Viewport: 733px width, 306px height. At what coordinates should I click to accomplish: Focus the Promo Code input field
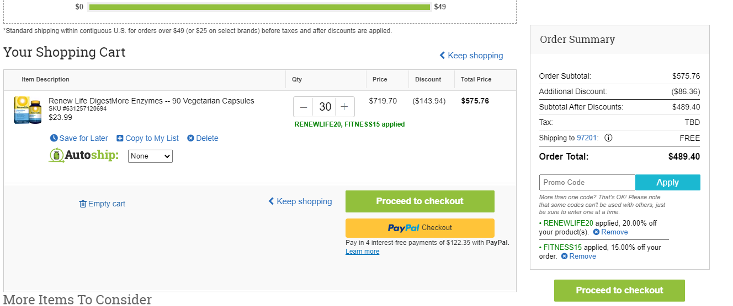[x=587, y=183]
